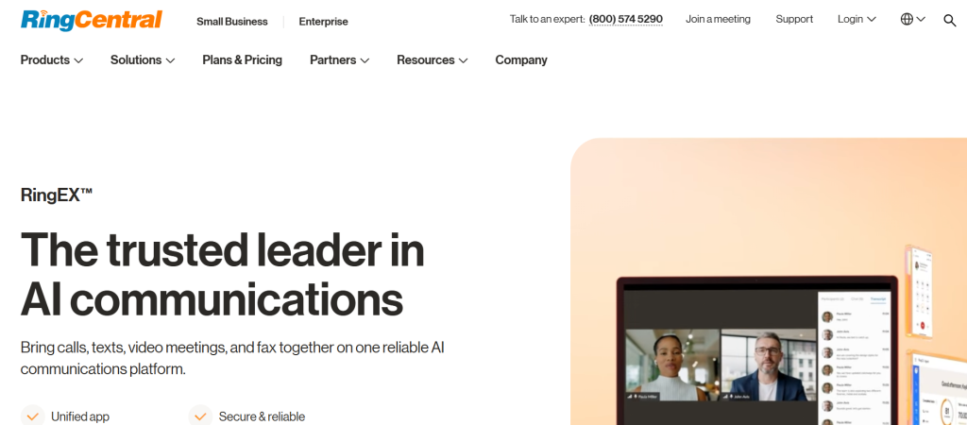
Task: Go to the Company page
Action: click(521, 59)
